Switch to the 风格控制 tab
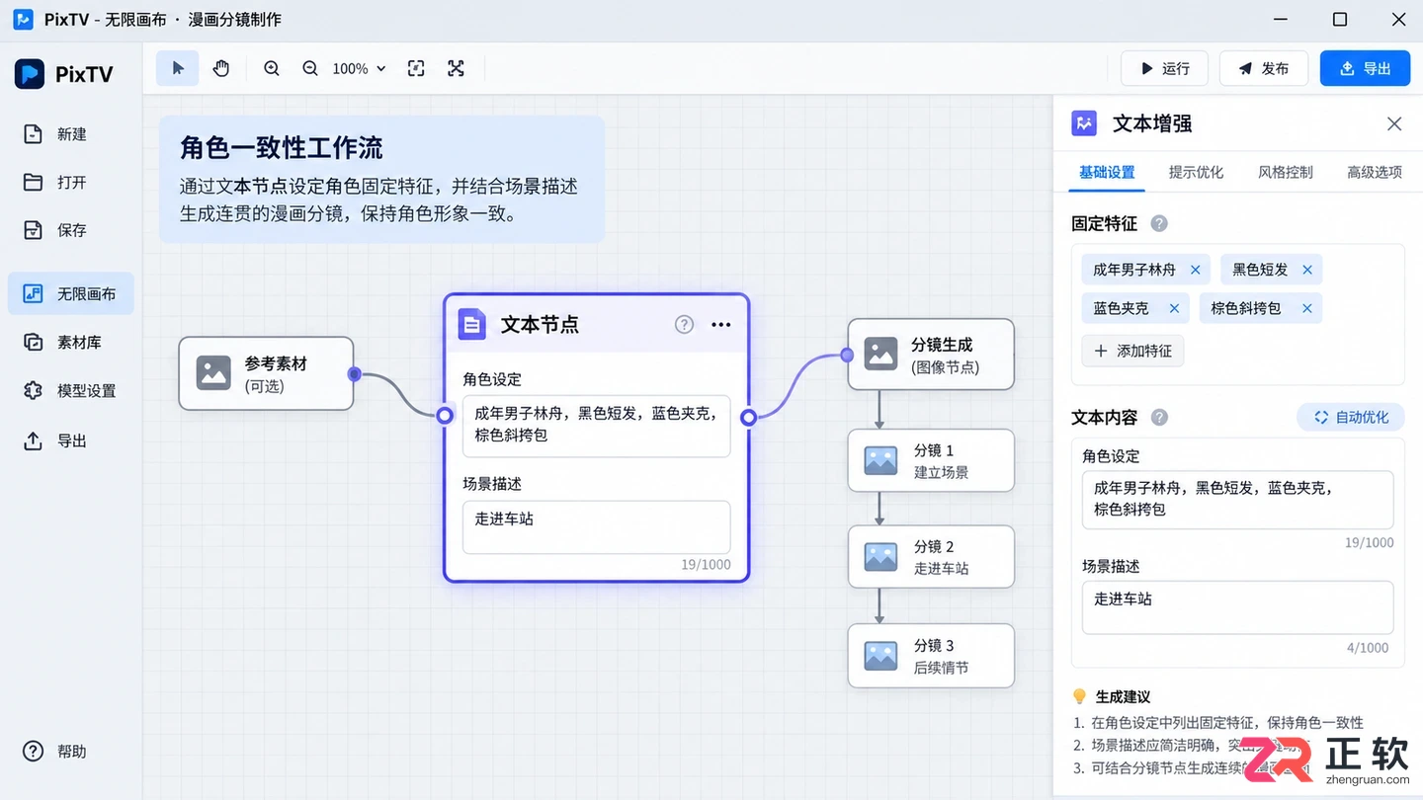 coord(1285,172)
